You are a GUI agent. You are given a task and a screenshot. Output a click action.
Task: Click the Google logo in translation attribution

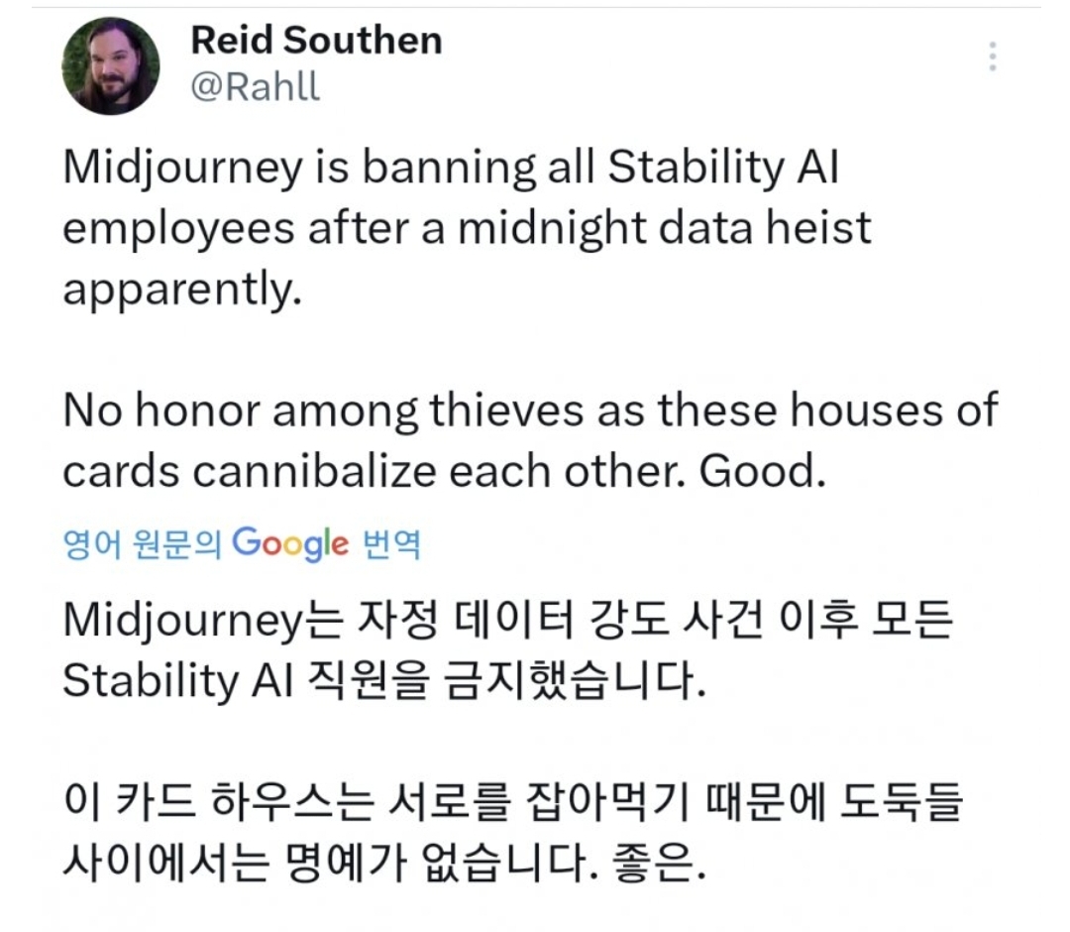[290, 544]
